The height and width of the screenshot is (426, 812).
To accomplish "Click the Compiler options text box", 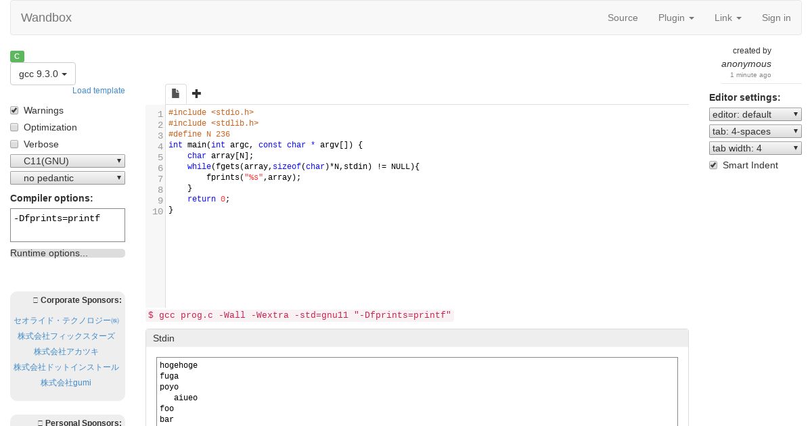I will 68,225.
